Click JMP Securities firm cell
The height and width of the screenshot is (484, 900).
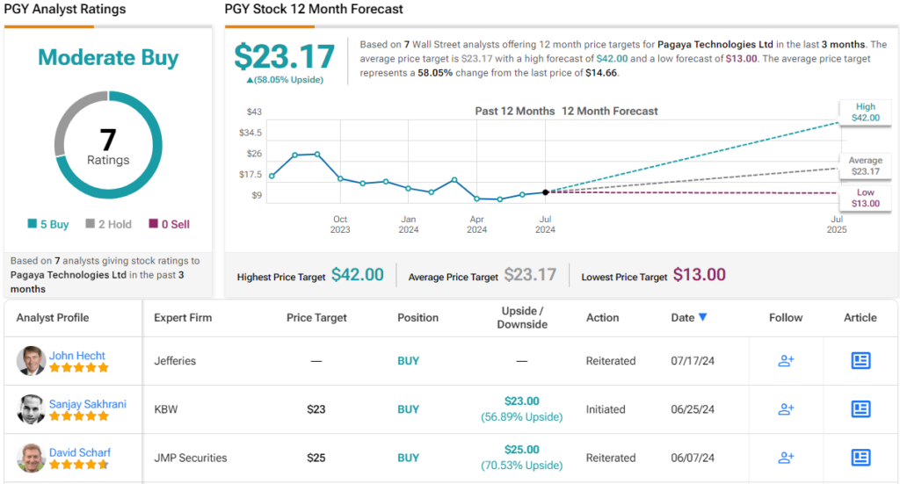(x=191, y=458)
